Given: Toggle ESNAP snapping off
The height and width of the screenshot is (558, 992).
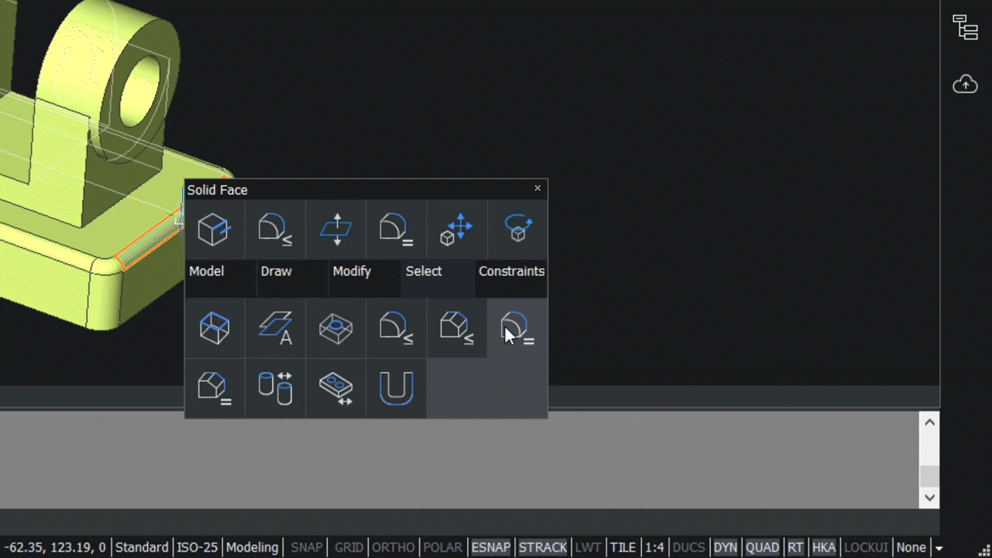Looking at the screenshot, I should click(491, 547).
